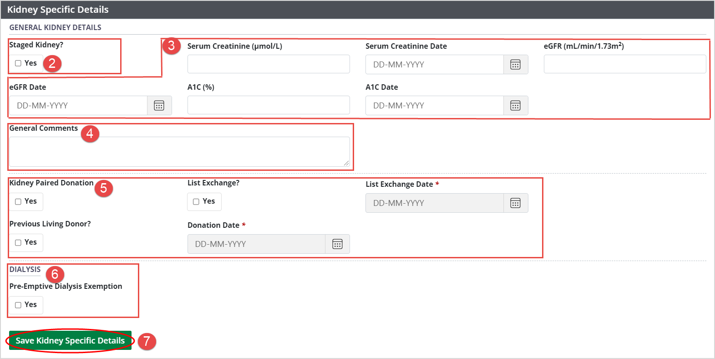715x359 pixels.
Task: Open the A1C Date calendar picker
Action: [x=515, y=106]
